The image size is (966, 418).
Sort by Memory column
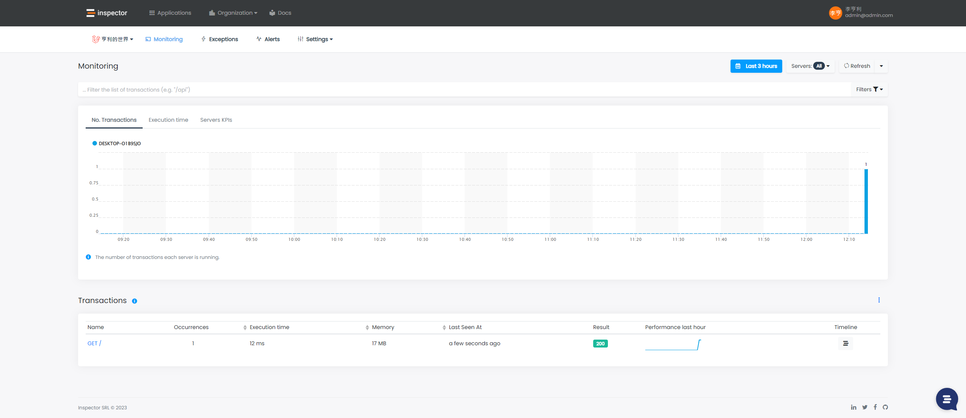383,327
